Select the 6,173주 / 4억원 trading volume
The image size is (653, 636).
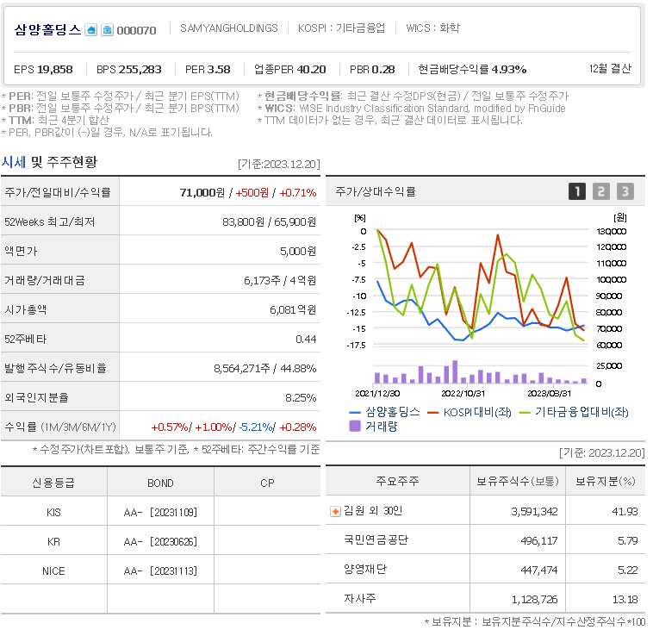pyautogui.click(x=280, y=280)
